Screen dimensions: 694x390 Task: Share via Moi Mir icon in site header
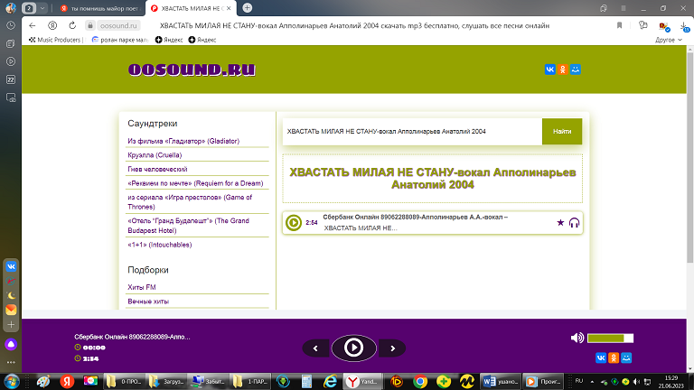(576, 70)
